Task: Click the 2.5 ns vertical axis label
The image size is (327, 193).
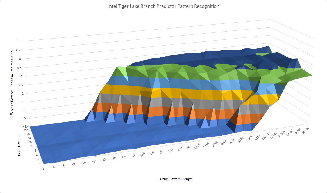Action: [x=21, y=85]
